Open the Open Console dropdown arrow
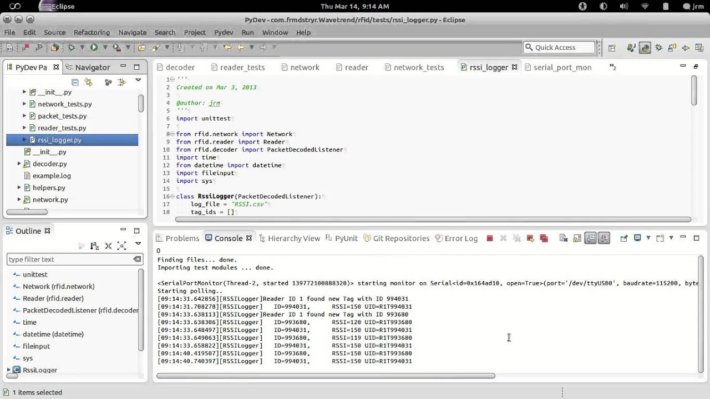 [x=671, y=238]
